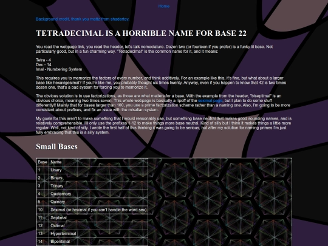328x246 pixels.
Task: Click base number 5 in Quinary row
Action: coord(43,202)
